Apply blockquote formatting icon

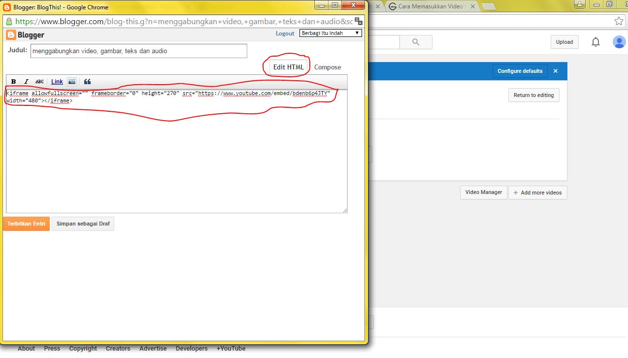(87, 82)
